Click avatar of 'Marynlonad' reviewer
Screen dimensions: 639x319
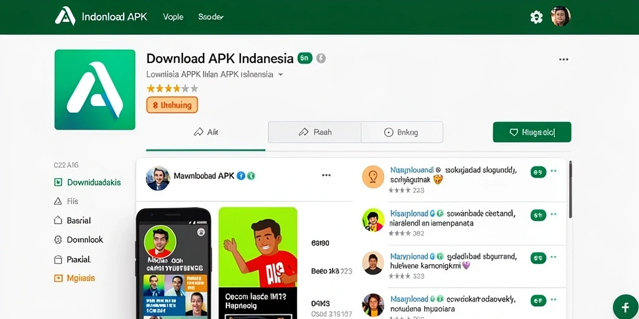[x=373, y=263]
